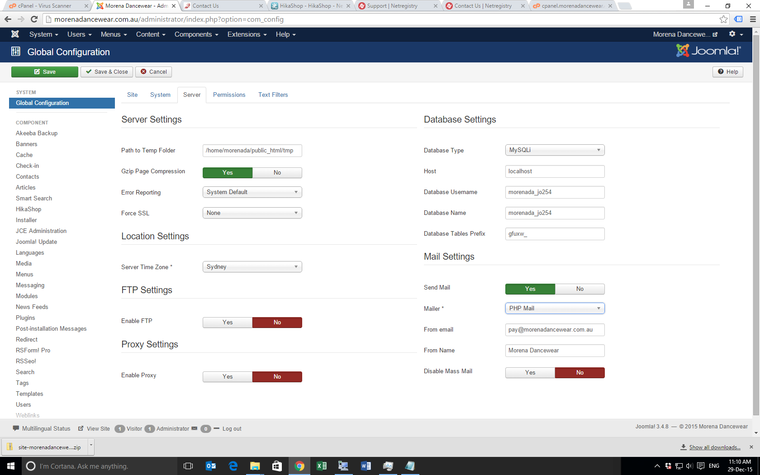
Task: Open the Action Center notifications icon
Action: tap(701, 466)
